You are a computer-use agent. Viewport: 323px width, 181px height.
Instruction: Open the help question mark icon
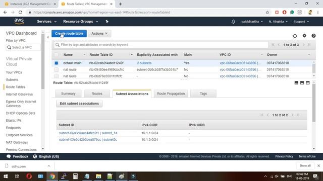313,36
